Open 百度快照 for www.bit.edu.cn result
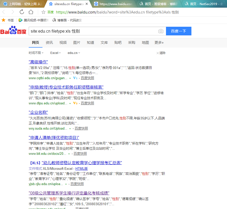The image size is (227, 209). [80, 154]
